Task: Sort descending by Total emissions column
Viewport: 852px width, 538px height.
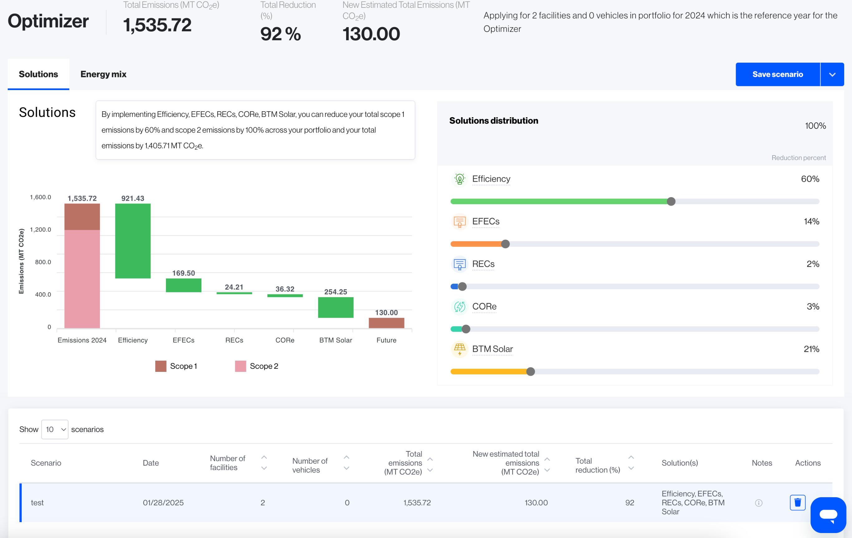Action: coord(430,470)
